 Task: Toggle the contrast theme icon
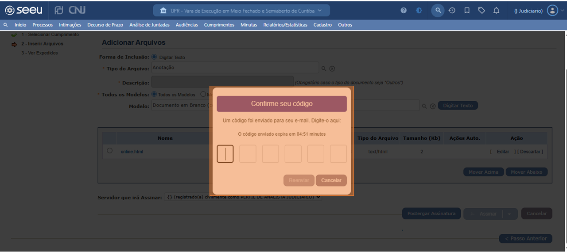pyautogui.click(x=419, y=11)
